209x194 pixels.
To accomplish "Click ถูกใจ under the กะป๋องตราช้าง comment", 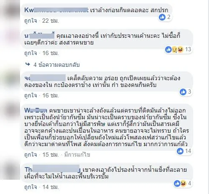I will 31,96.
